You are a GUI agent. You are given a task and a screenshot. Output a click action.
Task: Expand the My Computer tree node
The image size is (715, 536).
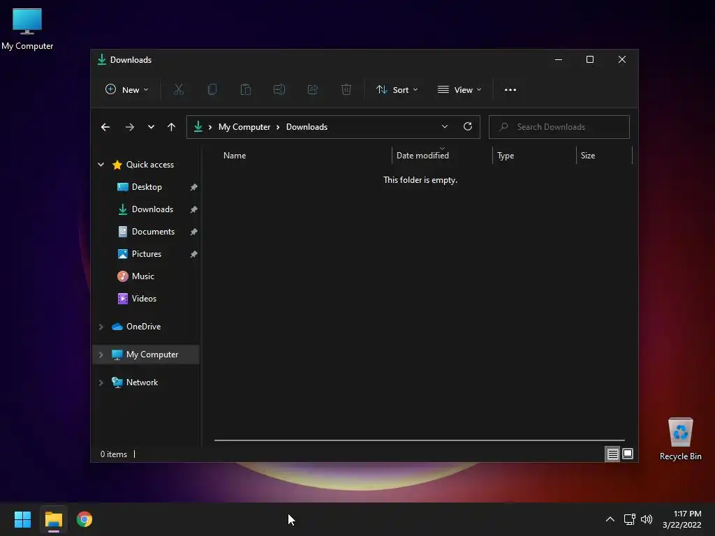[101, 355]
